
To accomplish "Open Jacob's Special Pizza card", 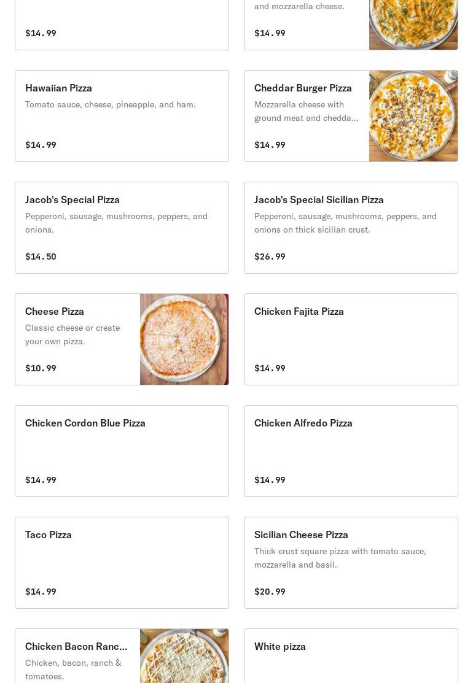I will point(122,228).
